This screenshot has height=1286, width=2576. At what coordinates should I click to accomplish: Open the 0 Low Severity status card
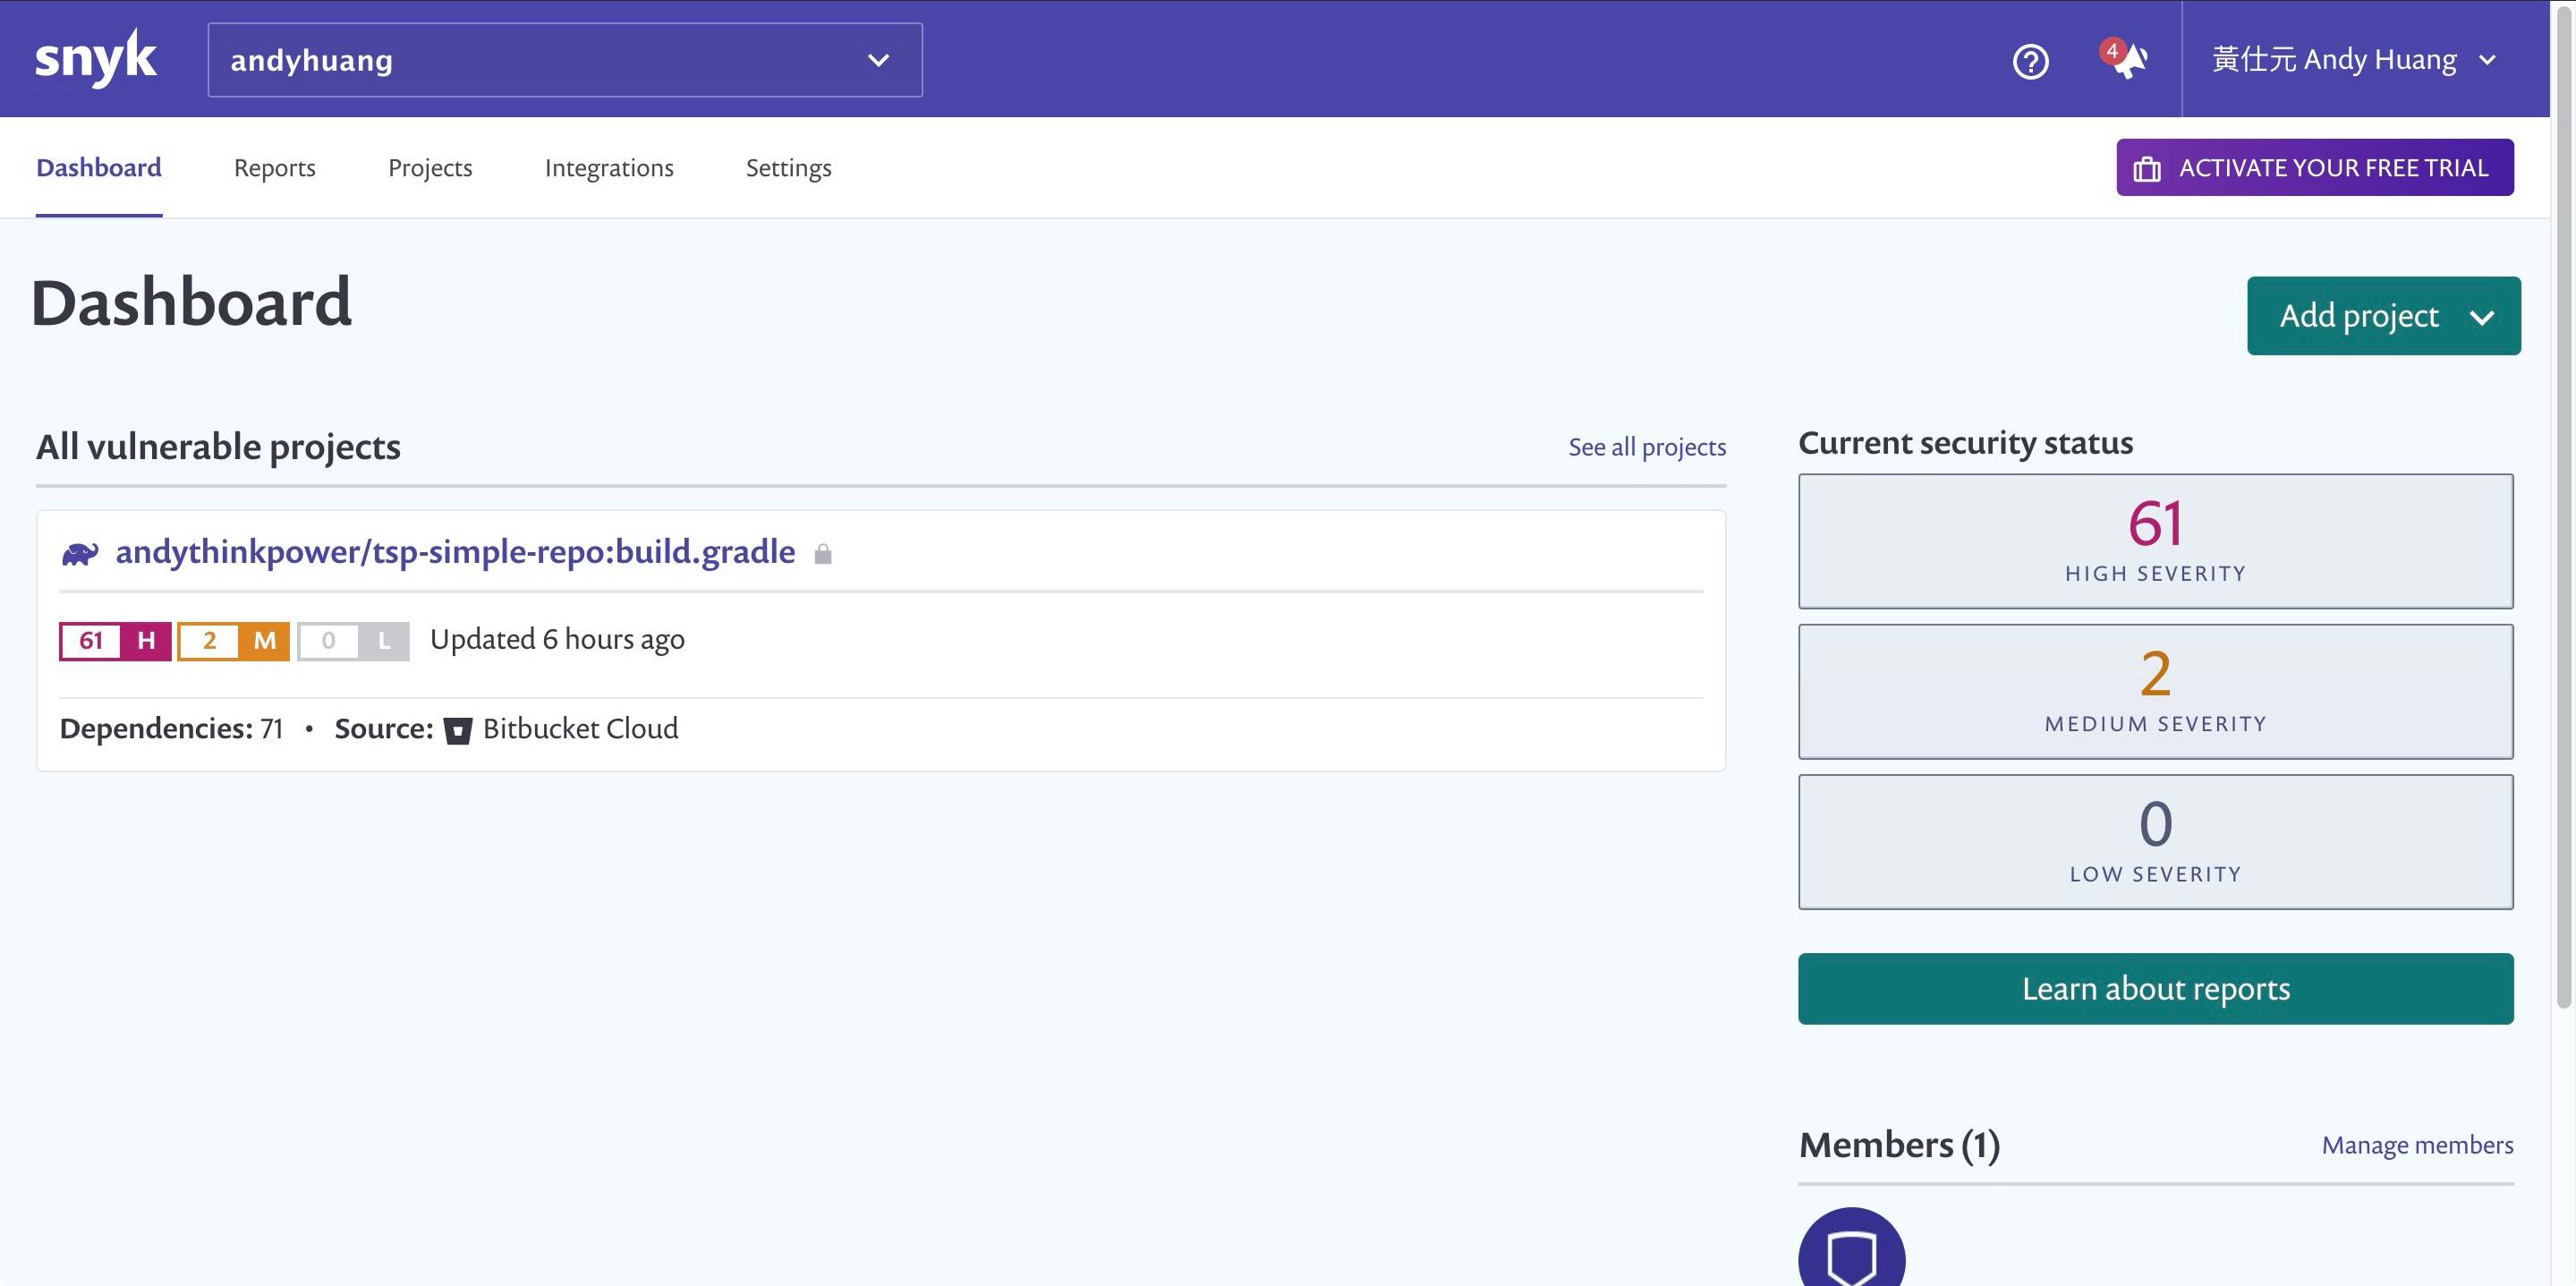coord(2155,841)
